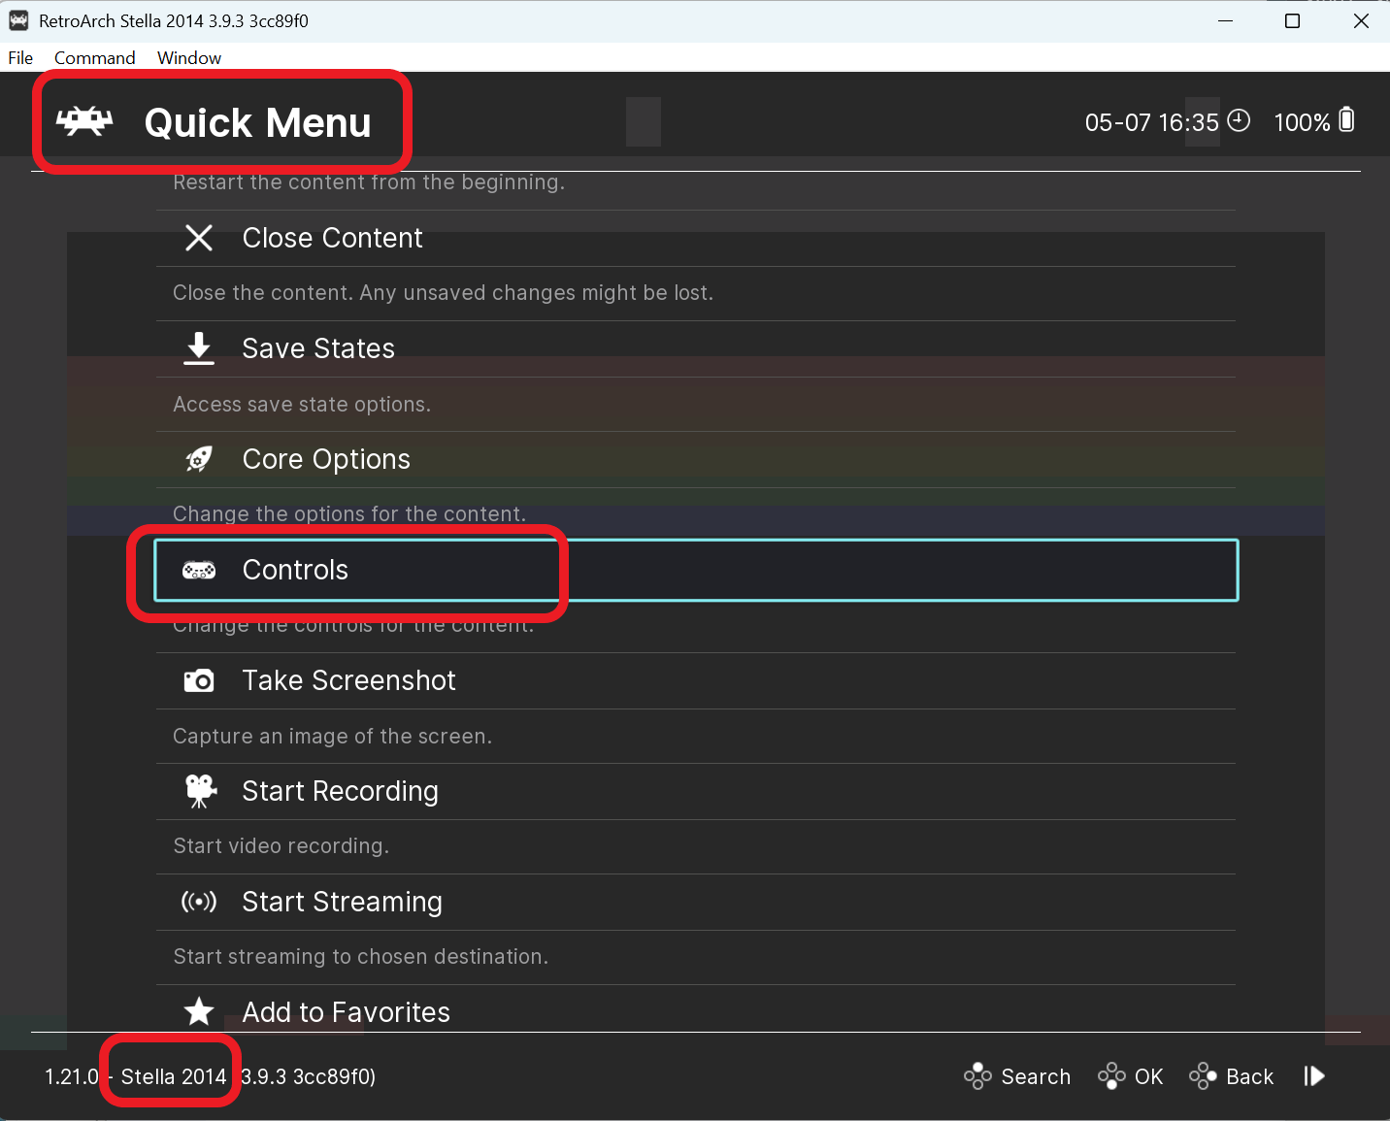Open the Command menu

click(94, 57)
